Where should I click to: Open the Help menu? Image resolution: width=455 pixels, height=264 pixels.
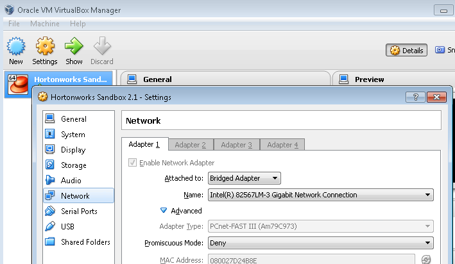(78, 24)
